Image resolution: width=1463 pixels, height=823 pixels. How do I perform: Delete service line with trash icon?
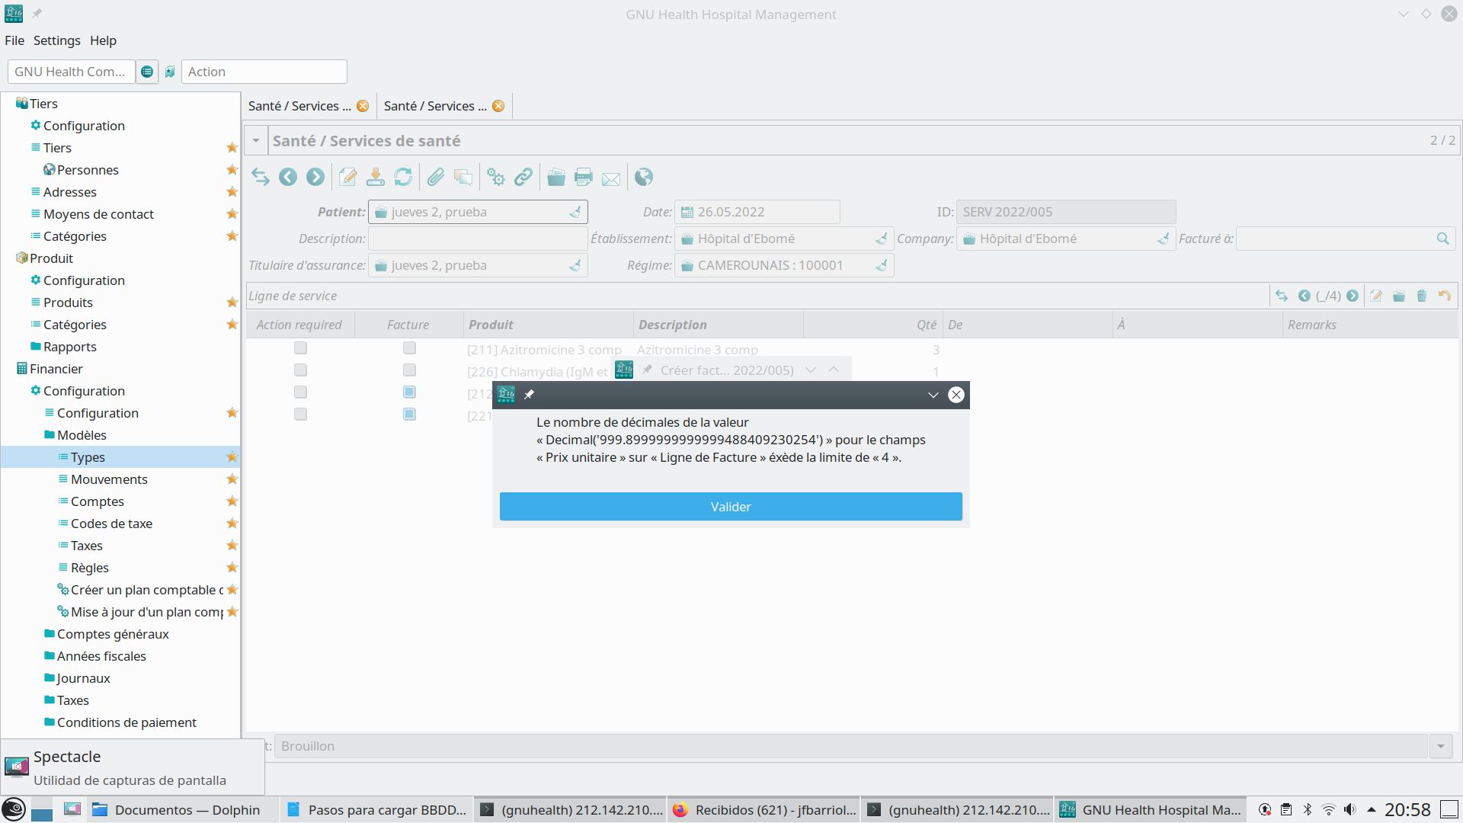click(1421, 296)
